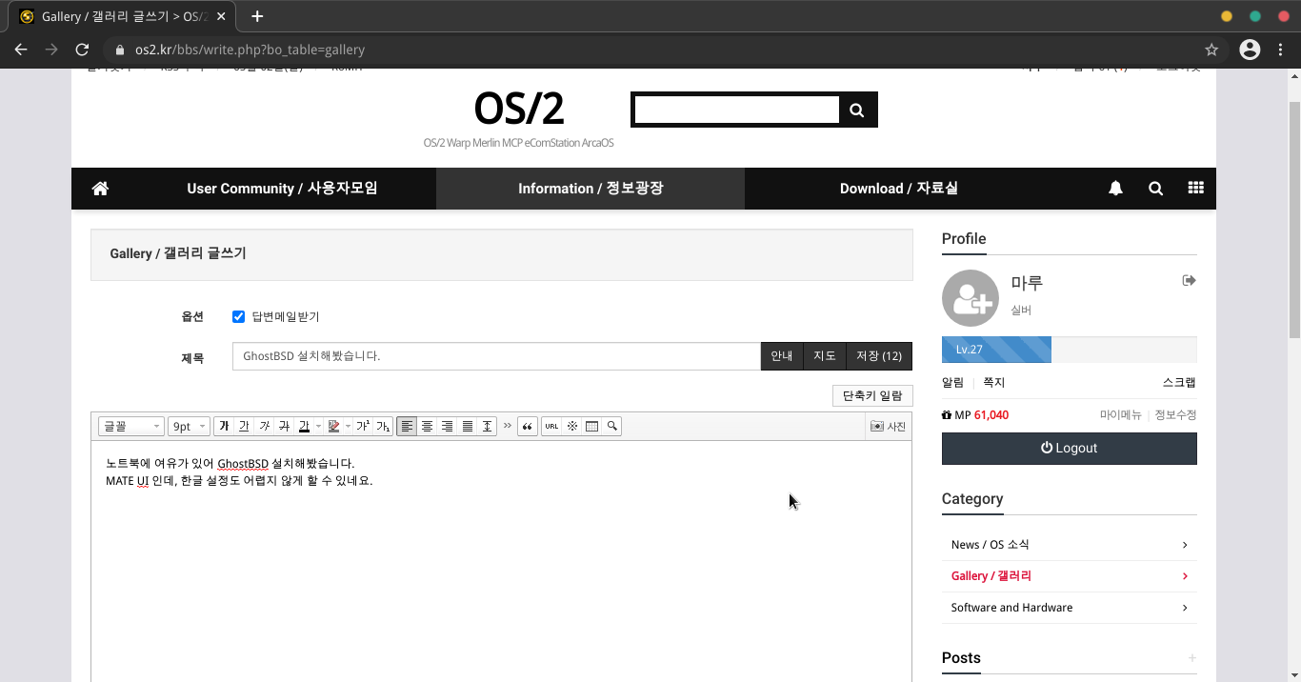Click the site search input box
1301x682 pixels.
click(736, 110)
